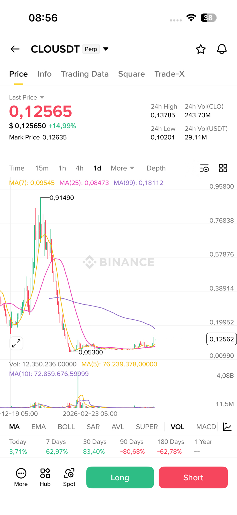Select the 4h interval
The height and width of the screenshot is (515, 237).
[80, 168]
